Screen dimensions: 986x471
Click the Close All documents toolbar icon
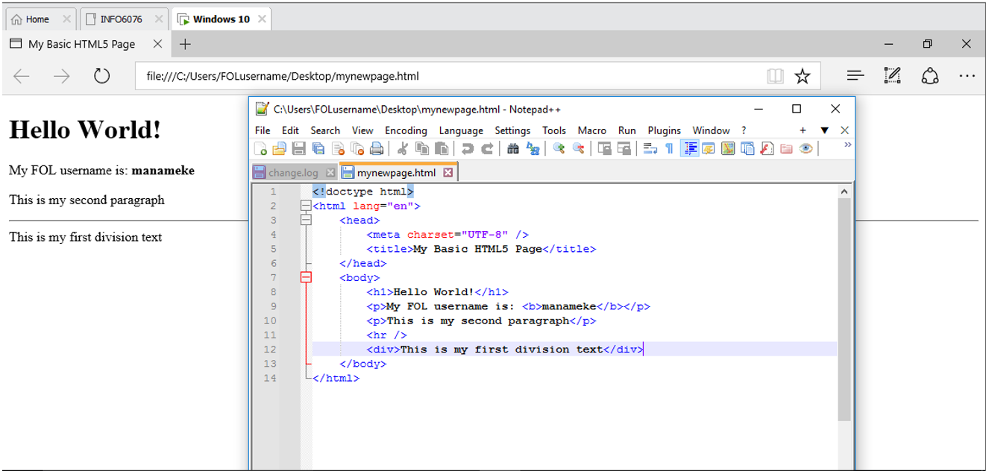tap(357, 149)
